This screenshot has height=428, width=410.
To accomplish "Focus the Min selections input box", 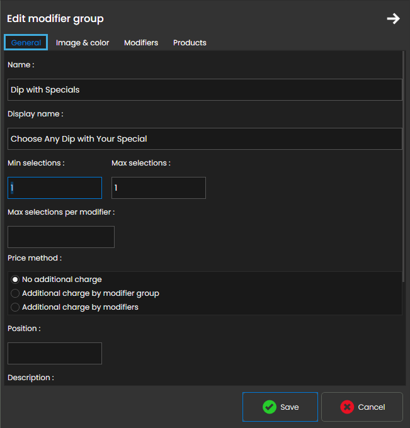I will point(55,188).
